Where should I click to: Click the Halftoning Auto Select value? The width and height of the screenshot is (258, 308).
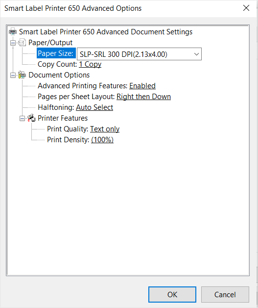click(94, 107)
